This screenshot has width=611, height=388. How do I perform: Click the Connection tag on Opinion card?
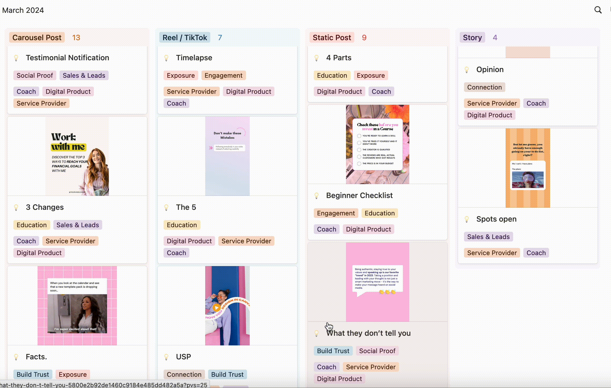click(x=484, y=87)
